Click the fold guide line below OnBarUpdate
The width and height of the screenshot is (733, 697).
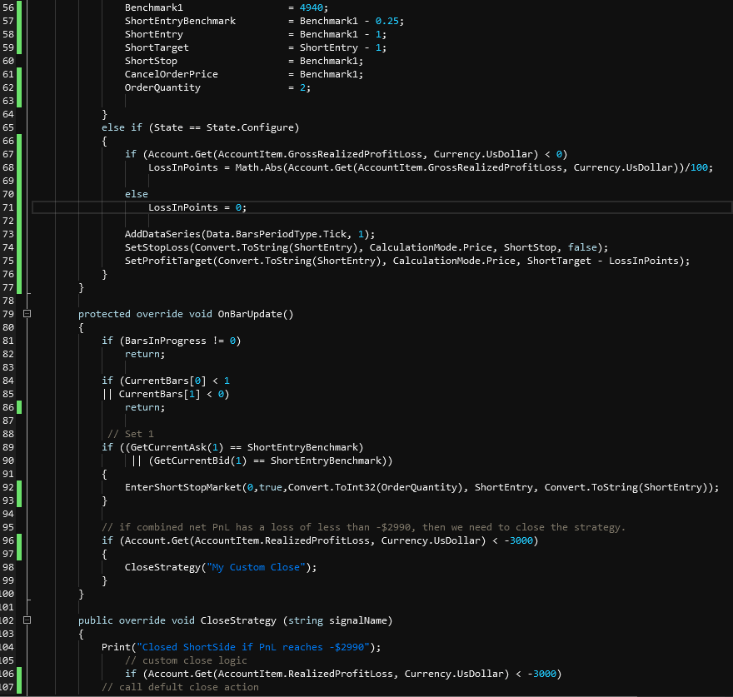(x=26, y=458)
